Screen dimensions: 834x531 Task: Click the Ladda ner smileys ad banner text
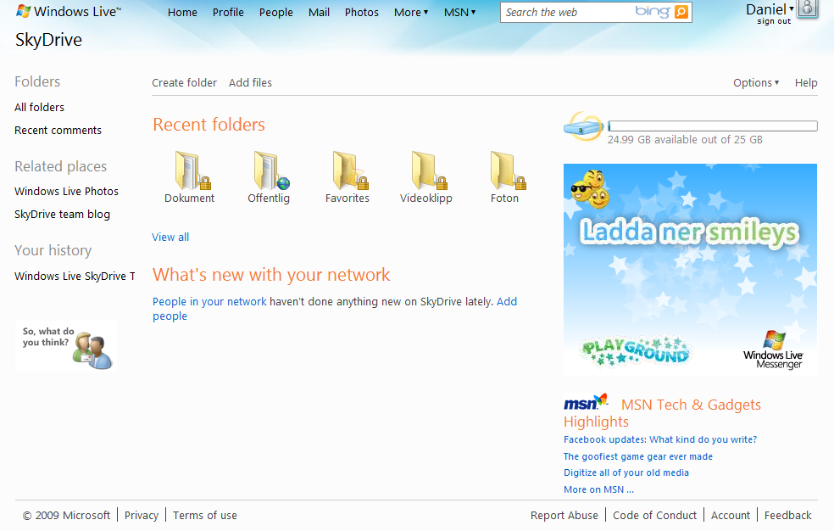coord(689,232)
